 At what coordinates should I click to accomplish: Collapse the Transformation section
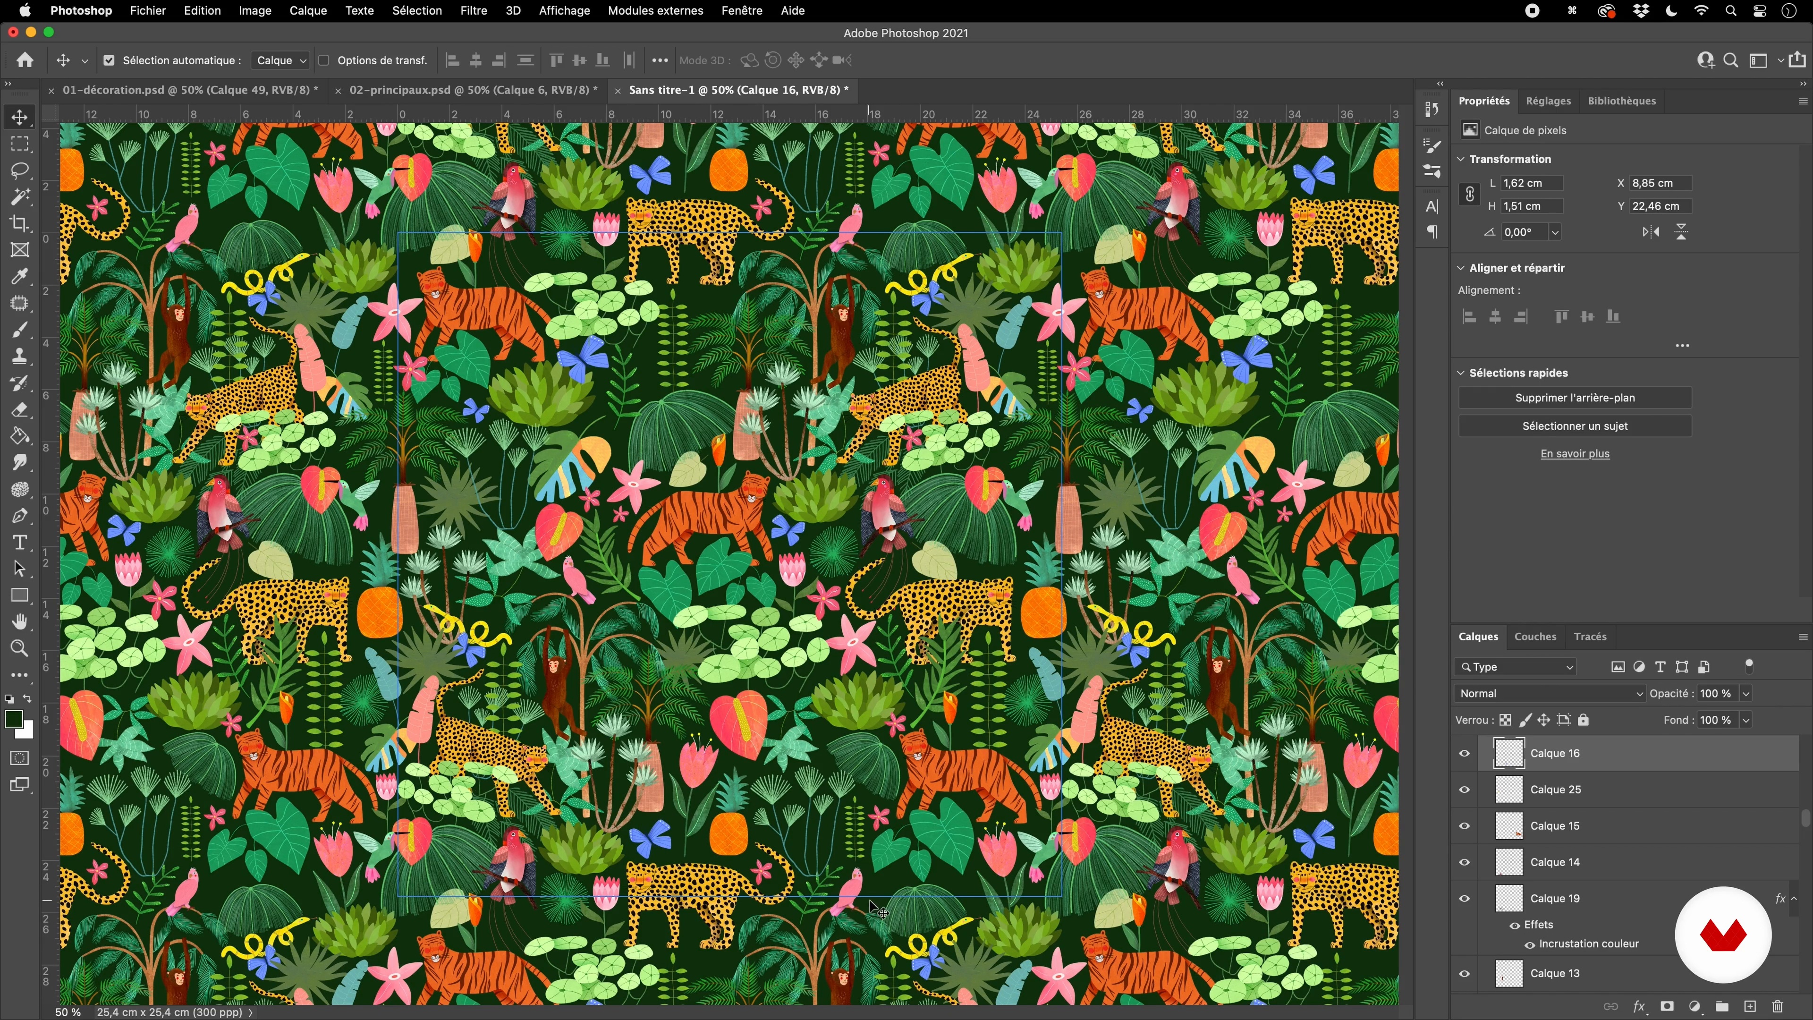pyautogui.click(x=1461, y=159)
